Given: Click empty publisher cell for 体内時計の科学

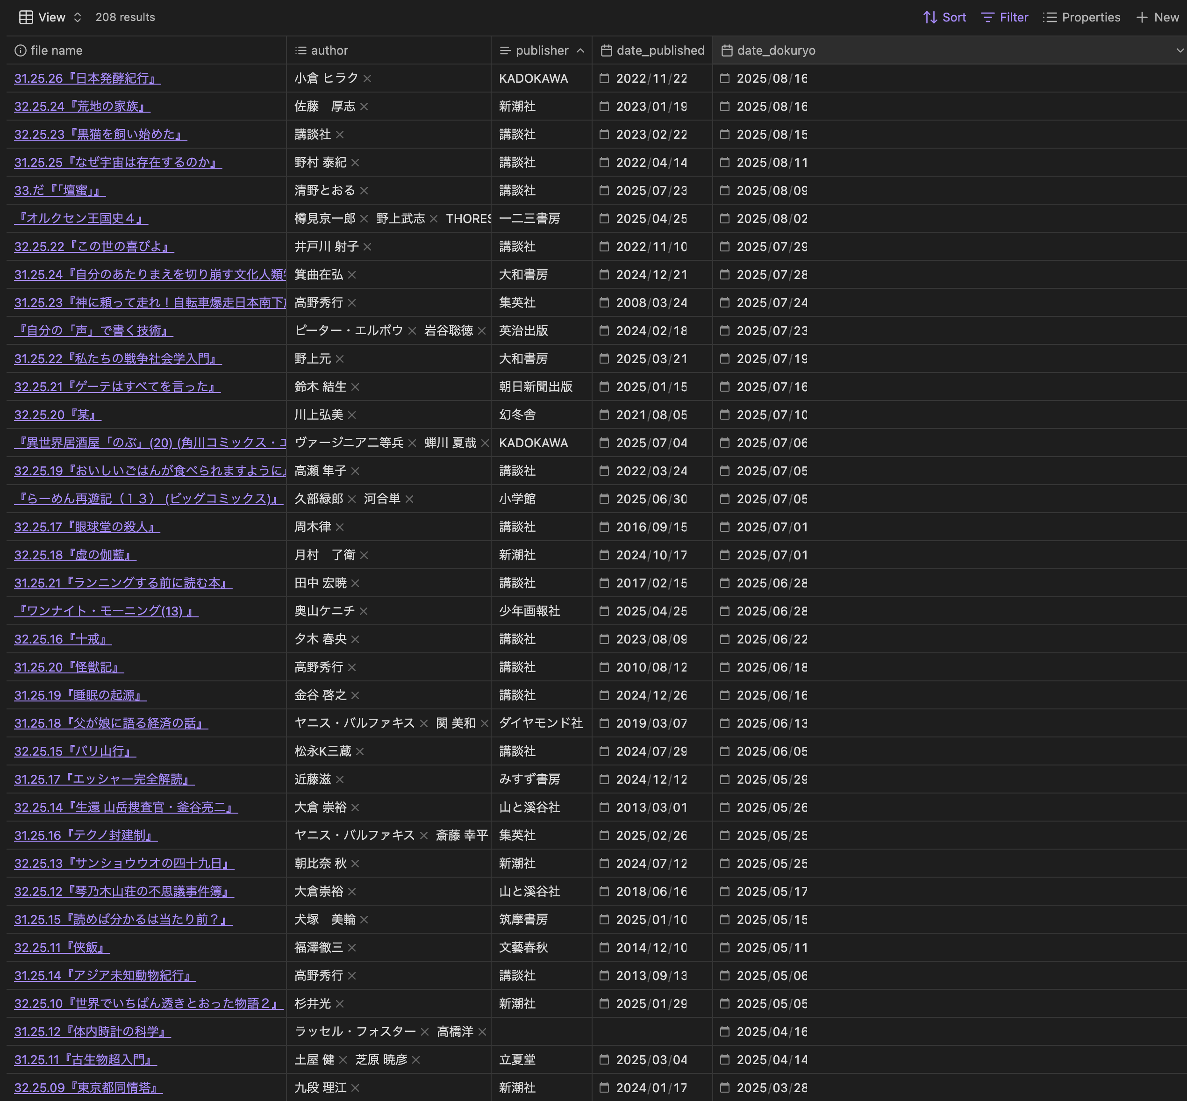Looking at the screenshot, I should pos(541,1031).
